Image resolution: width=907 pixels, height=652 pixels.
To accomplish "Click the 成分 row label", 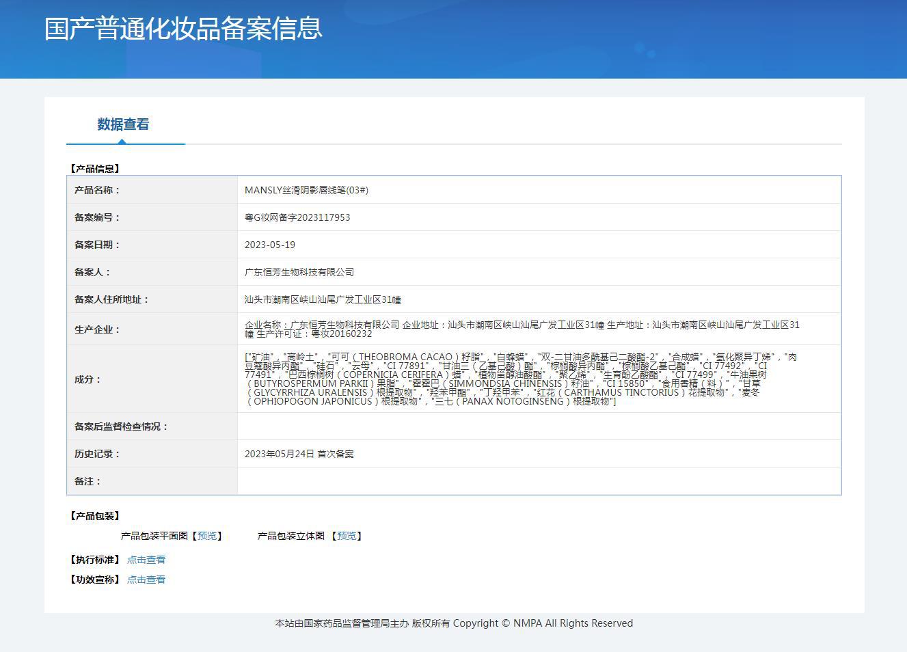I will click(x=87, y=379).
